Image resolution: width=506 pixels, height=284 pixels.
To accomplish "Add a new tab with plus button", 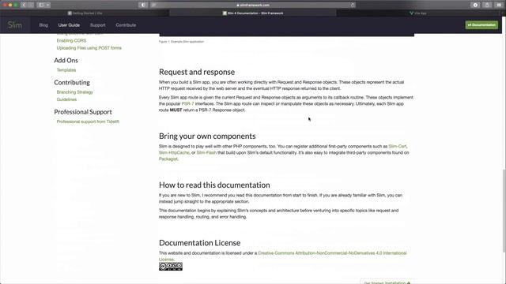I will coord(503,13).
